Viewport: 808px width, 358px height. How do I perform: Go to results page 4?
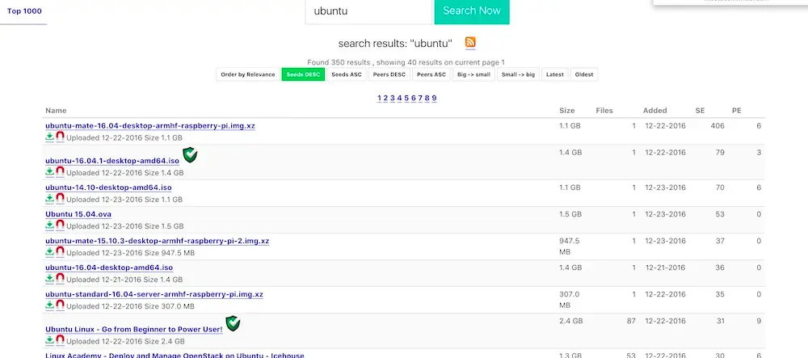(399, 98)
